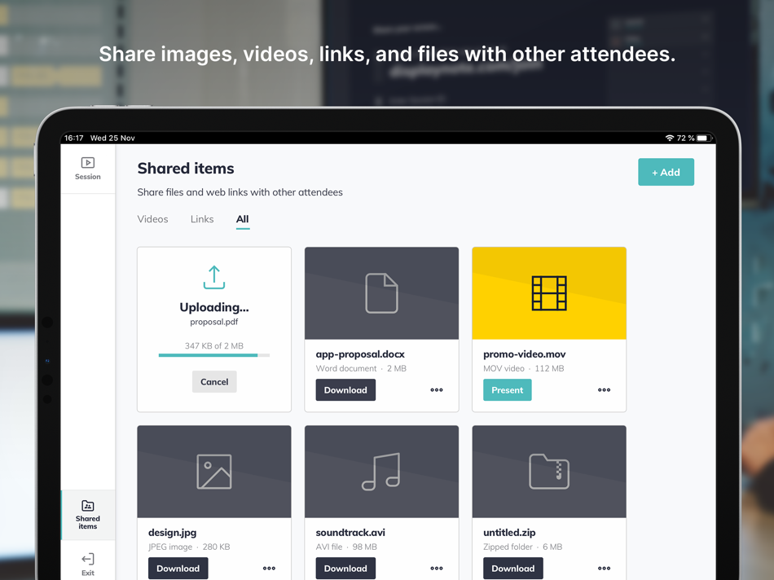This screenshot has height=580, width=774.
Task: Click 'Word document · 2 MB' details
Action: point(361,368)
